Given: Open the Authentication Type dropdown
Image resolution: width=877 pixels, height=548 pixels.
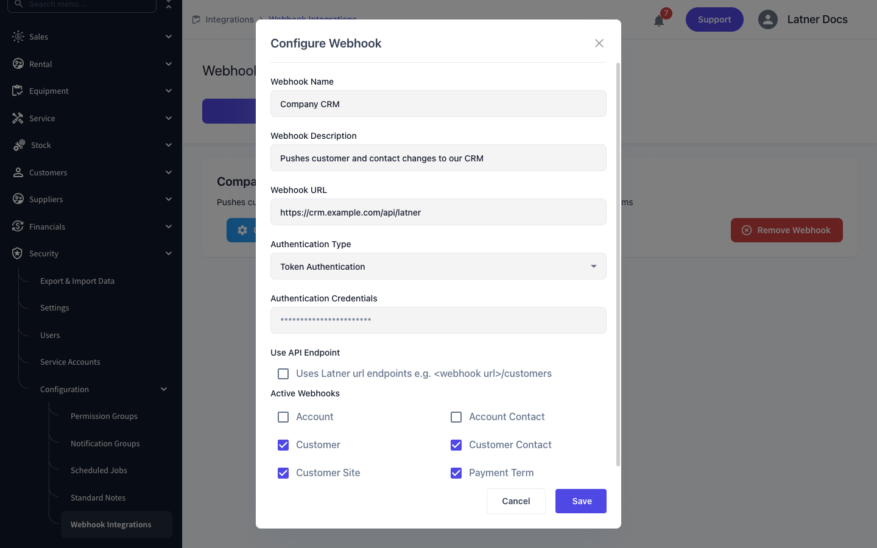Looking at the screenshot, I should pyautogui.click(x=438, y=266).
